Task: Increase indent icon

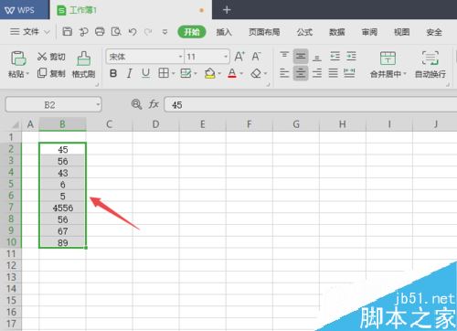Action: click(351, 57)
